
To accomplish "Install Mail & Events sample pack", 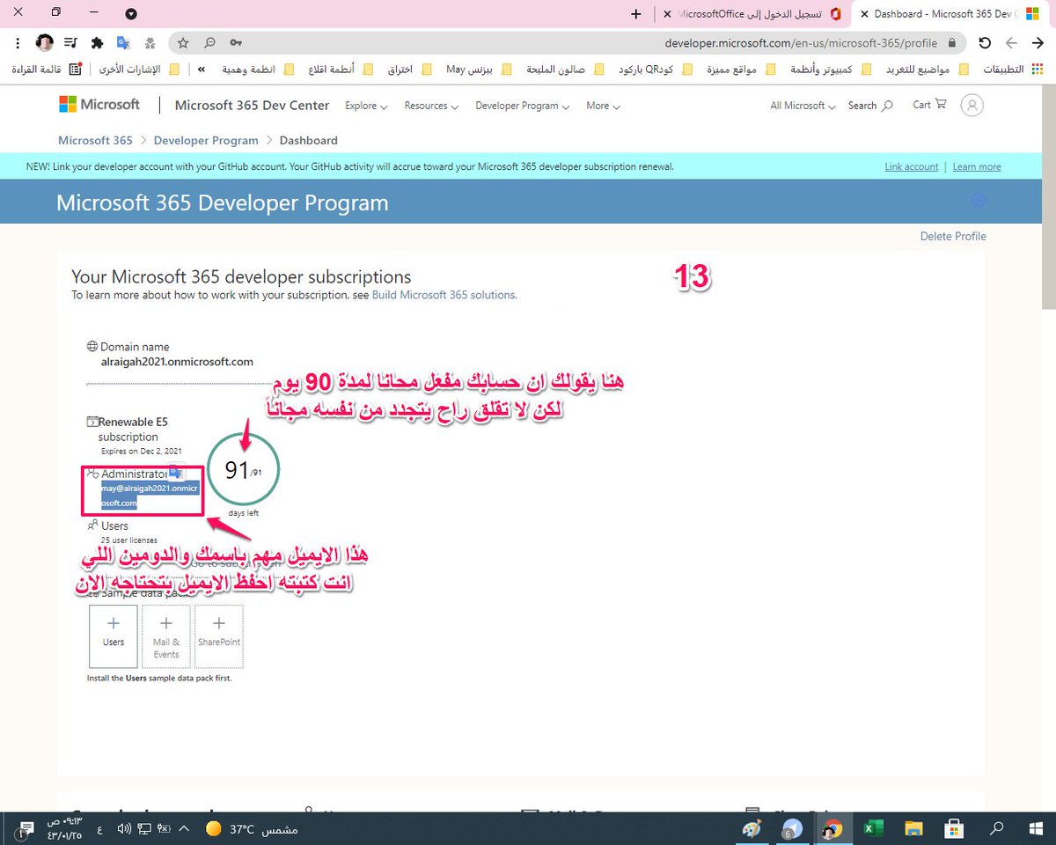I will click(x=166, y=636).
